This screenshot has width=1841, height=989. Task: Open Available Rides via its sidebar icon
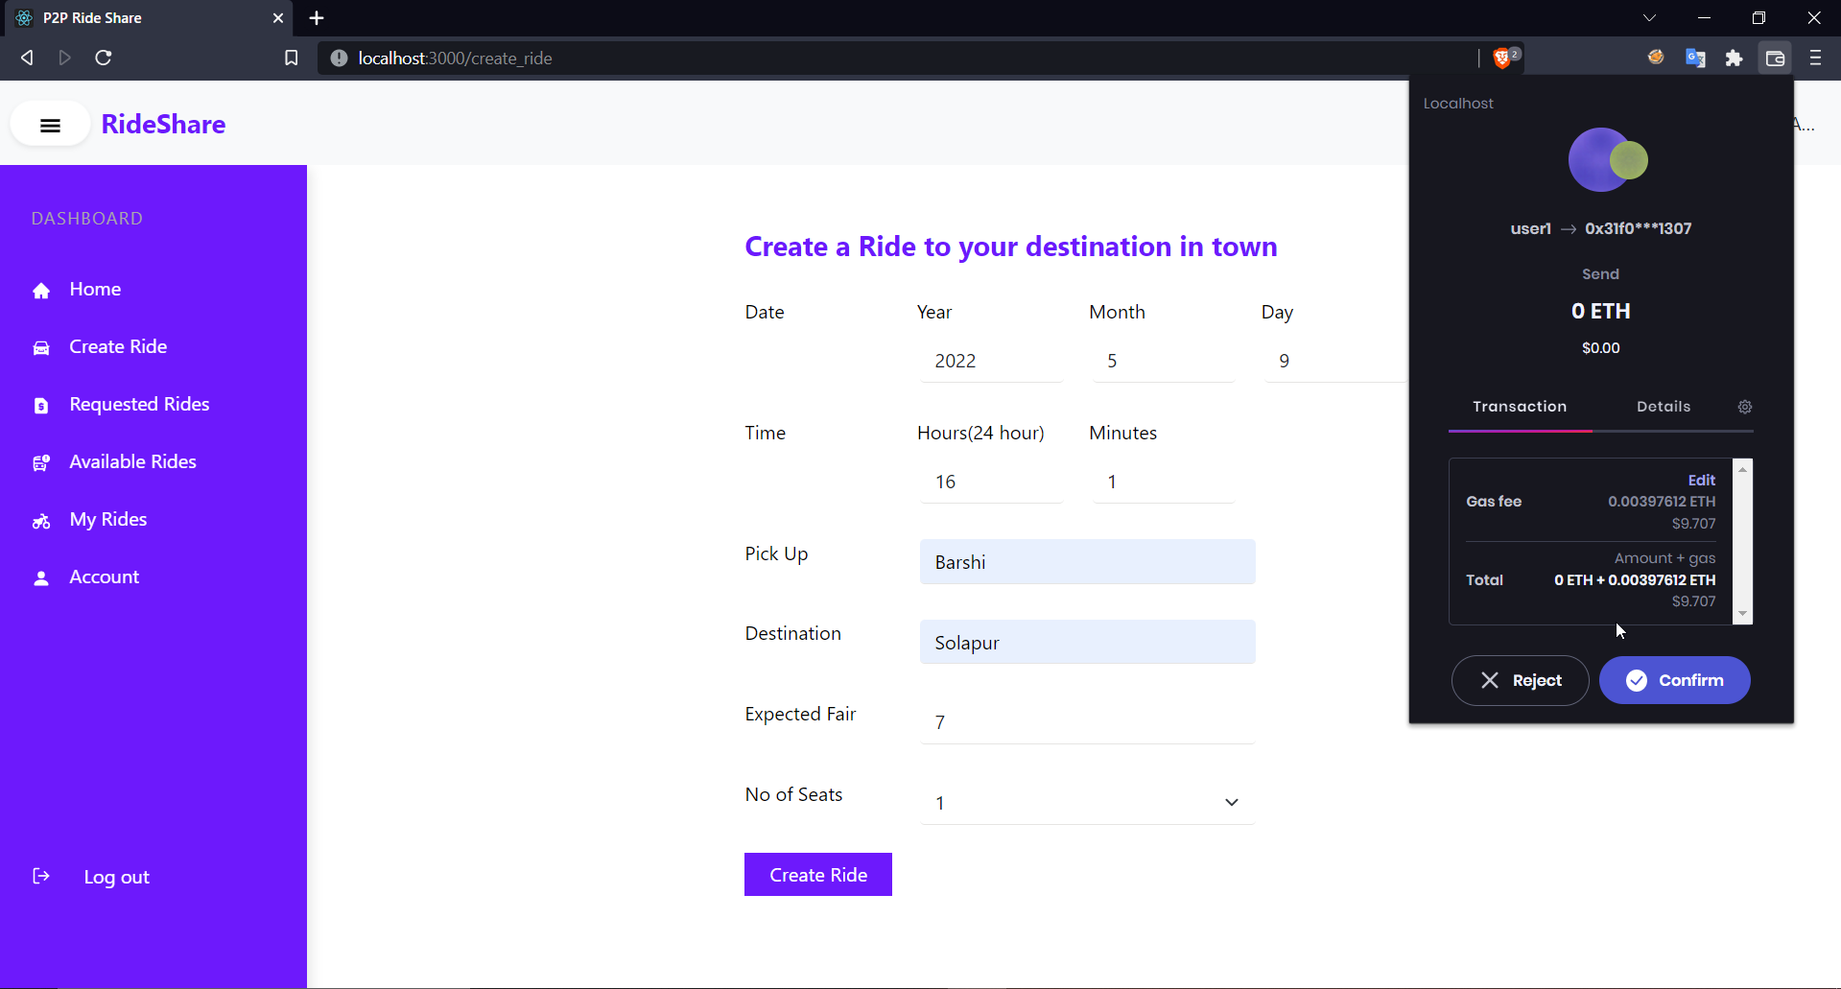pos(42,462)
